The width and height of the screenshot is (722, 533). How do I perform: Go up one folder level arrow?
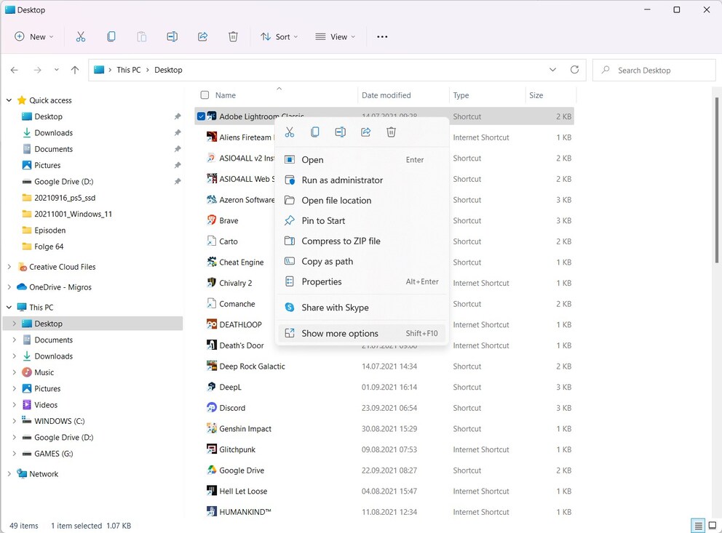click(x=74, y=70)
